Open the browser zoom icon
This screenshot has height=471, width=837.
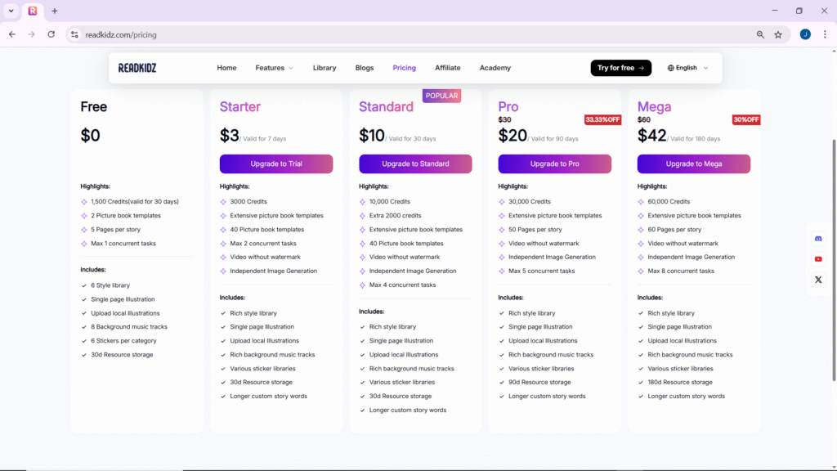(760, 34)
